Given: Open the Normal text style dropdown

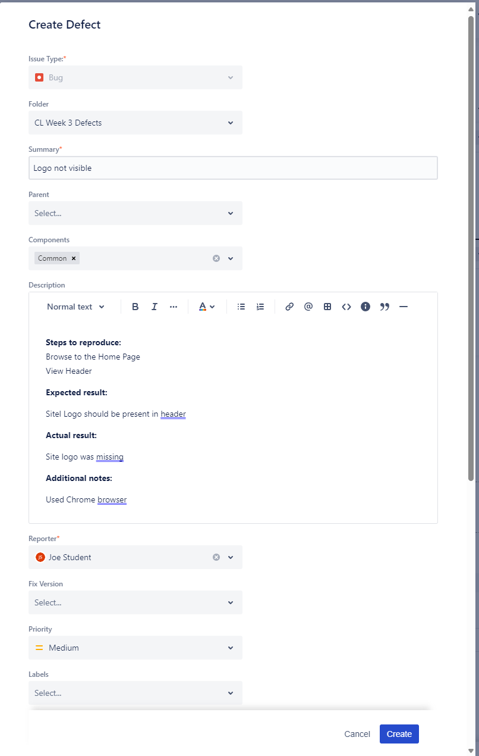Looking at the screenshot, I should [x=75, y=307].
